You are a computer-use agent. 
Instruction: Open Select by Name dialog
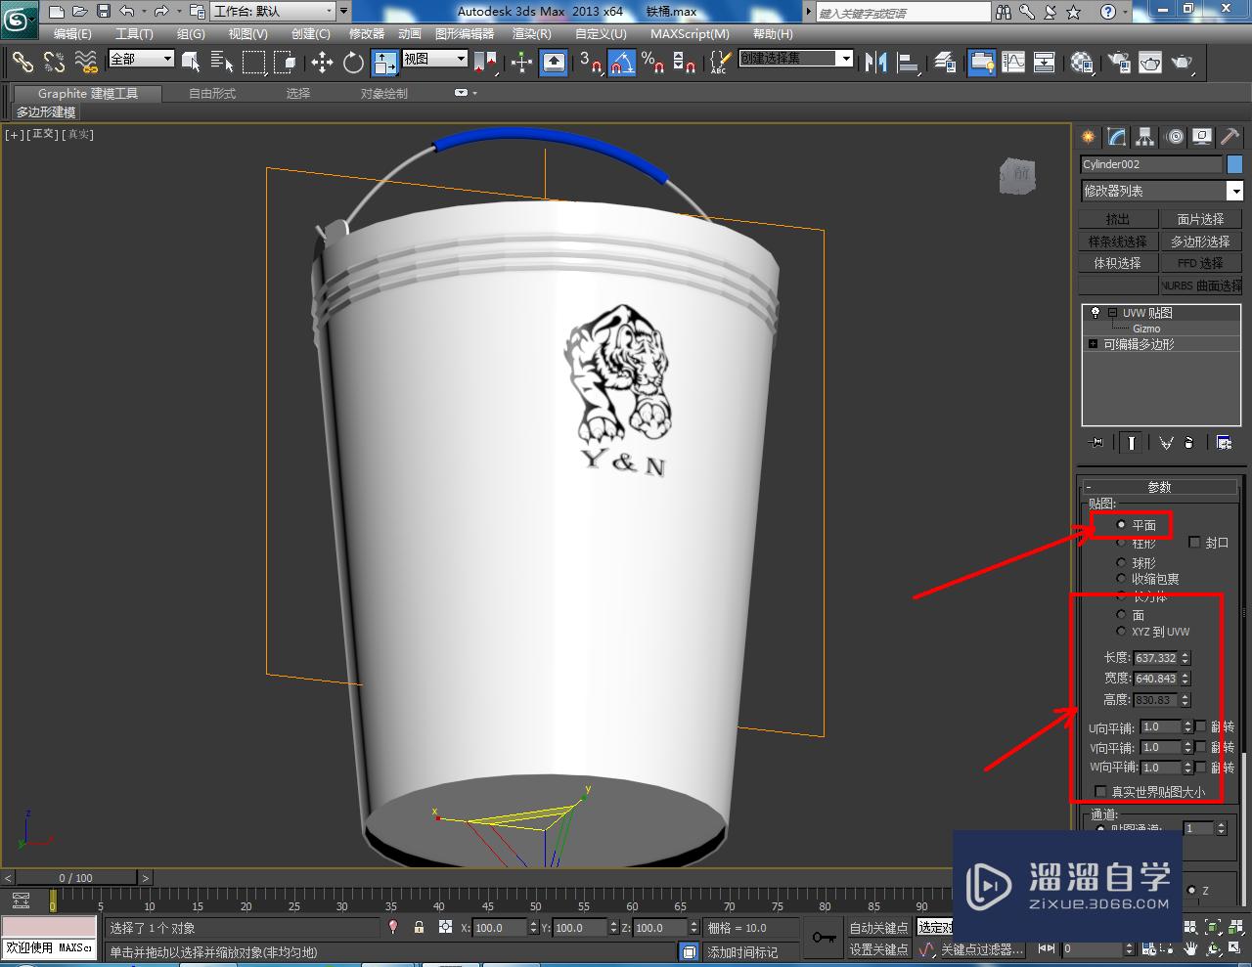click(223, 62)
